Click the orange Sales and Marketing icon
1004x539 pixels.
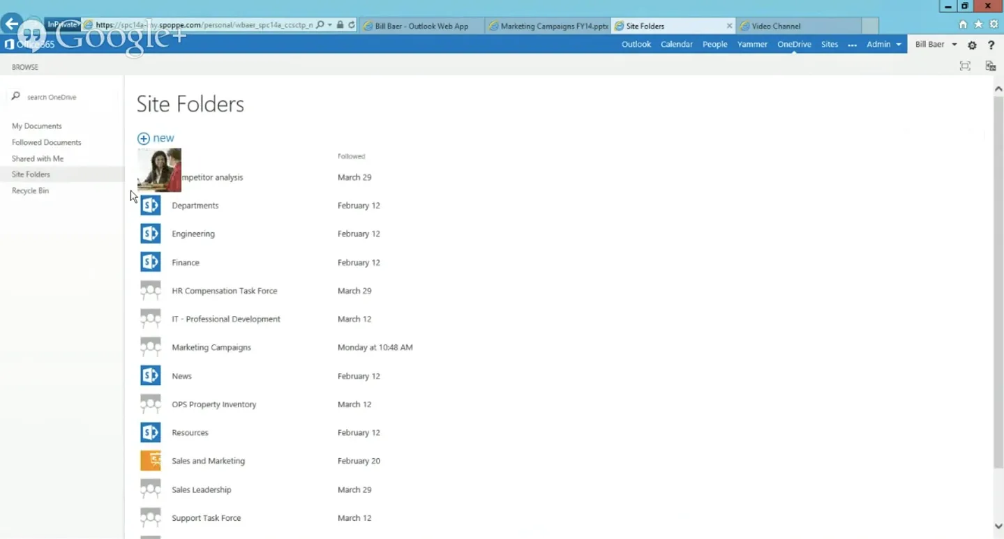coord(151,461)
